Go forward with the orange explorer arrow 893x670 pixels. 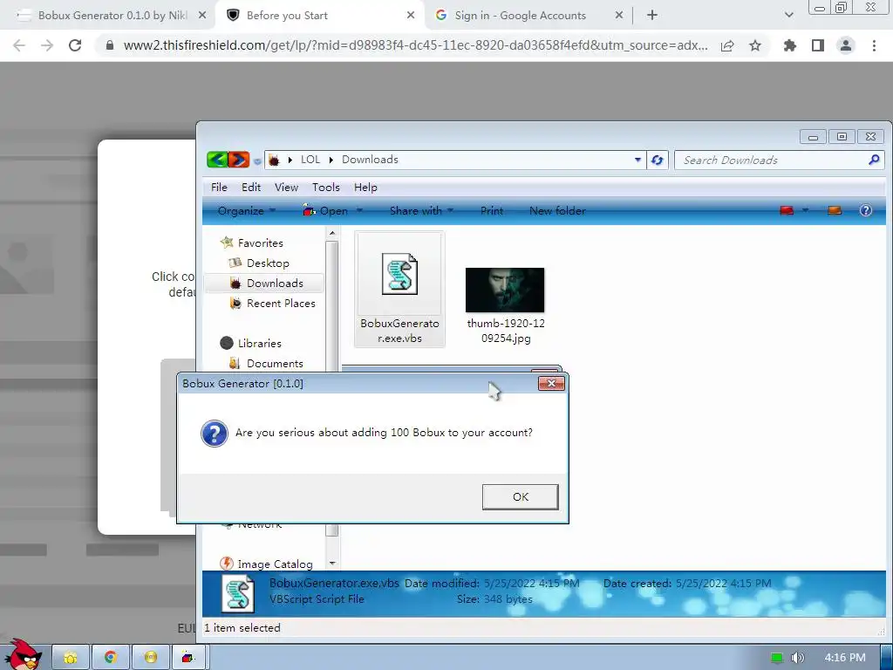pyautogui.click(x=239, y=160)
